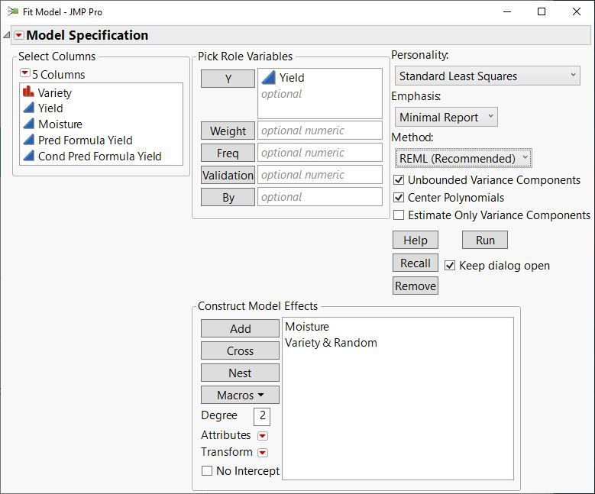Enable Estimate Only Variance Components
595x494 pixels.
399,215
